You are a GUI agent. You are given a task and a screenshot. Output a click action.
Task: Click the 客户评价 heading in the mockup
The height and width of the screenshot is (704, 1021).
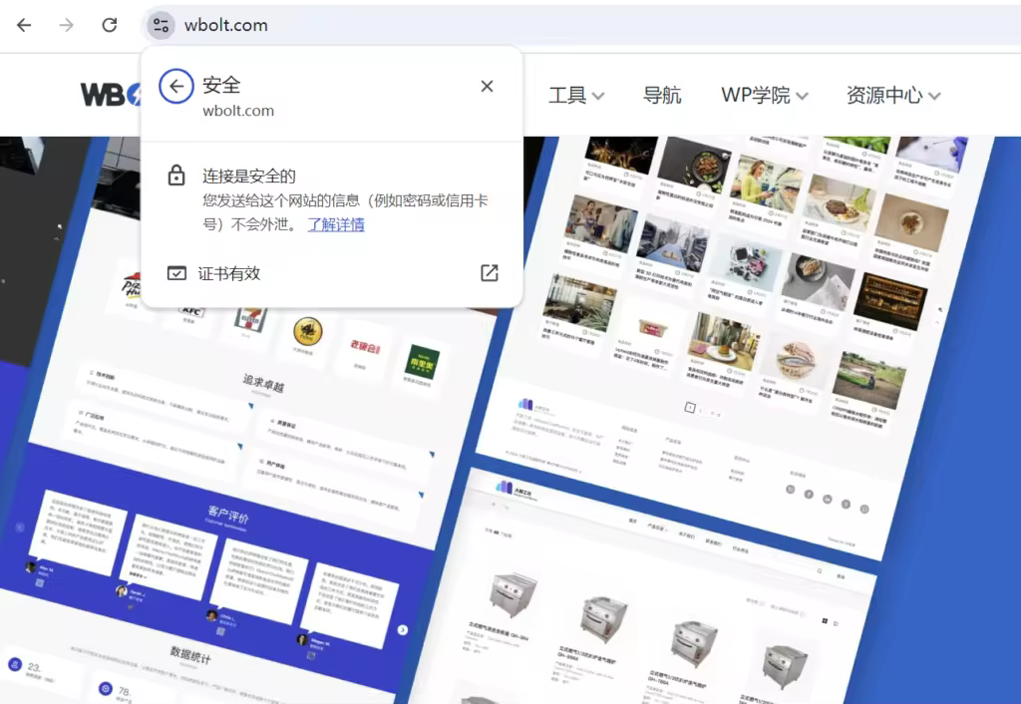(x=228, y=514)
